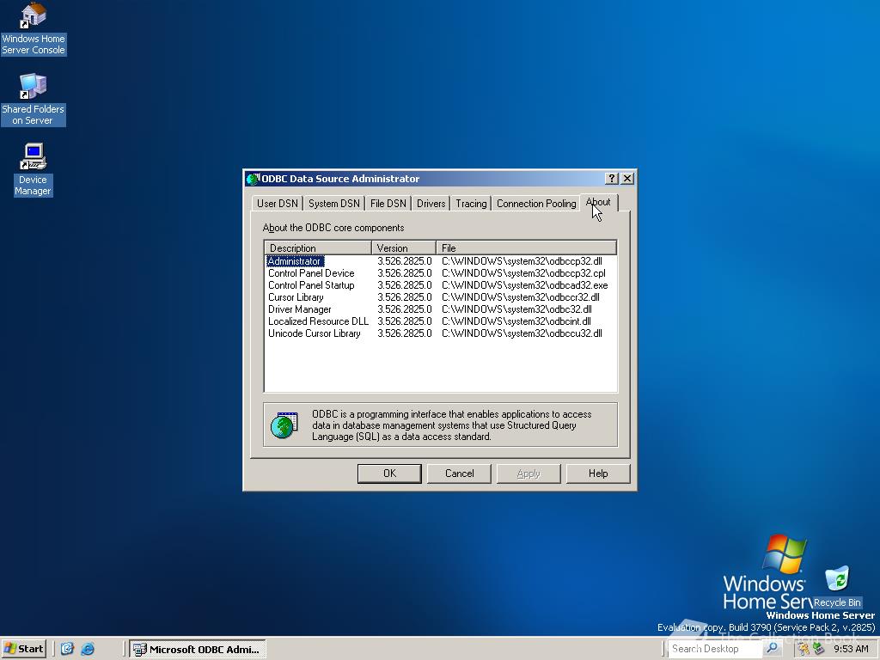Screen dimensions: 880x660
Task: Select the Cursor Library row
Action: [x=441, y=296]
